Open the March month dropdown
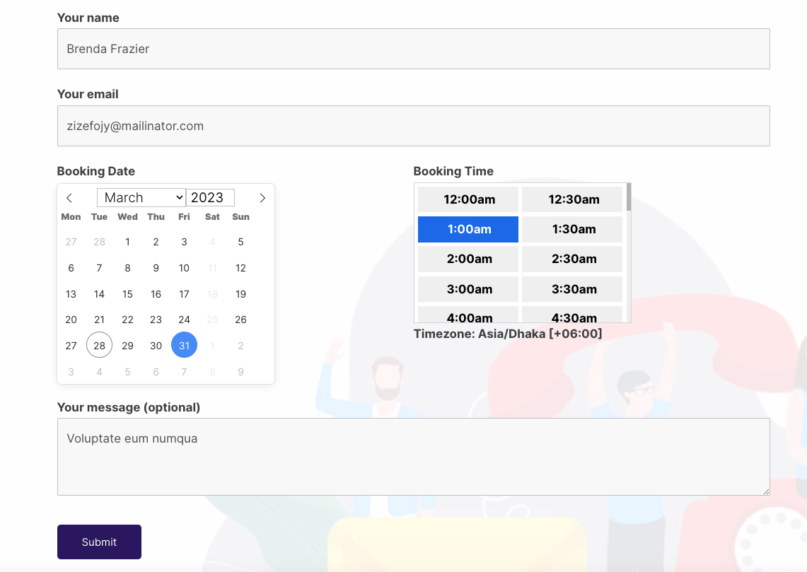Image resolution: width=807 pixels, height=572 pixels. pos(141,197)
